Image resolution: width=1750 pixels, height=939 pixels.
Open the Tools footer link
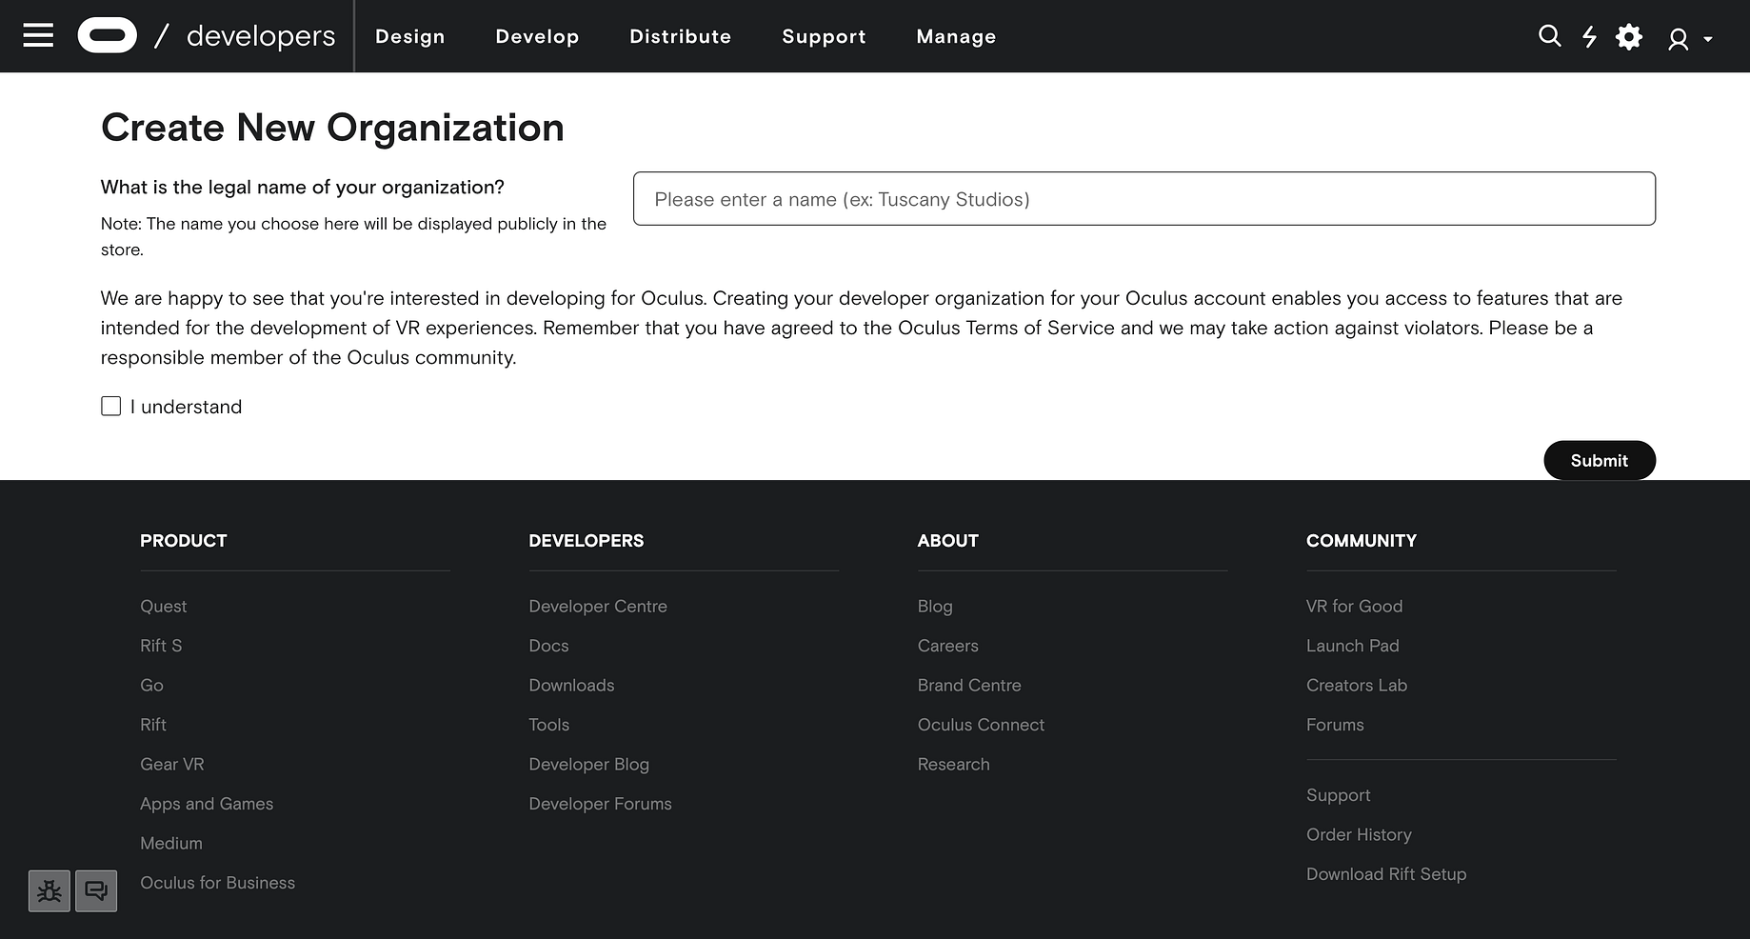pos(549,725)
